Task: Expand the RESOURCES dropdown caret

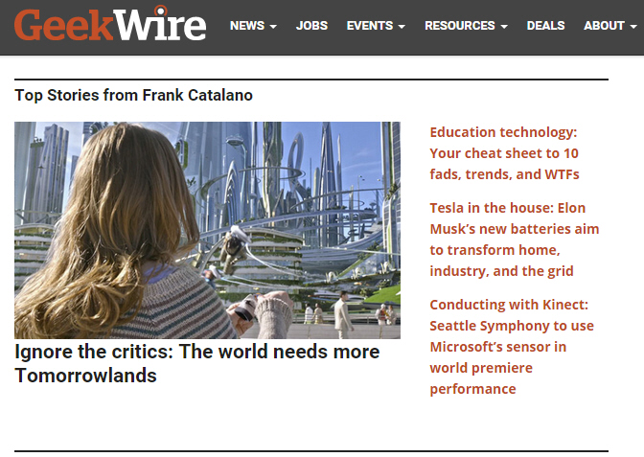Action: click(x=504, y=27)
